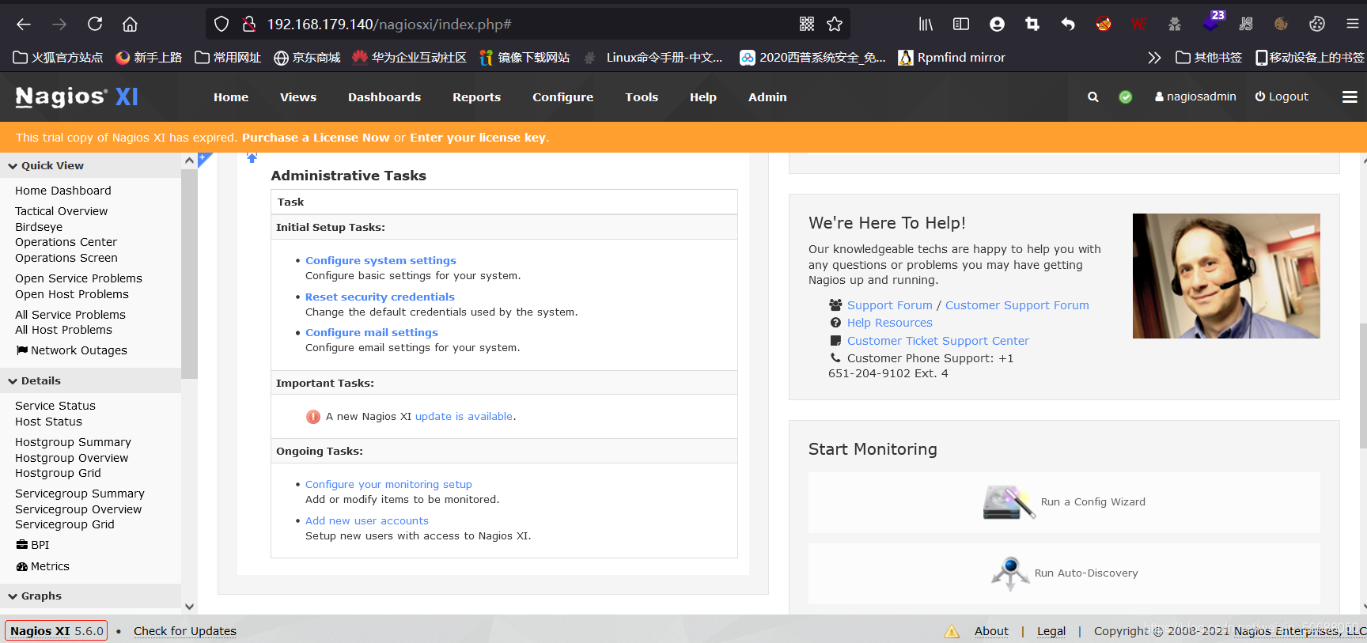Viewport: 1367px width, 643px height.
Task: Click the browser back arrow
Action: 24,25
